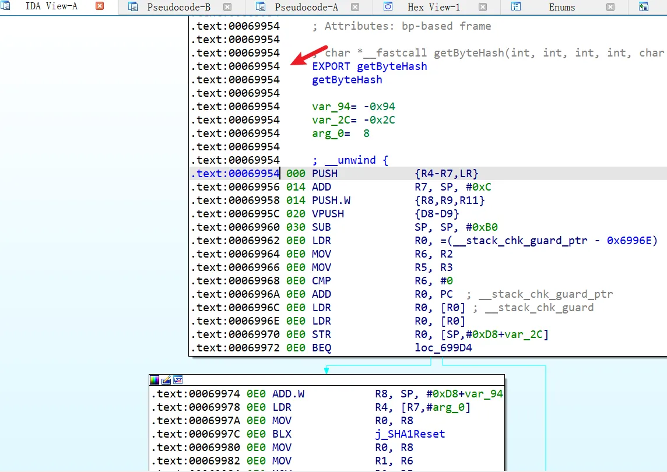Click the group nodes icon on lower block
Viewport: 667px width, 472px height.
click(178, 380)
